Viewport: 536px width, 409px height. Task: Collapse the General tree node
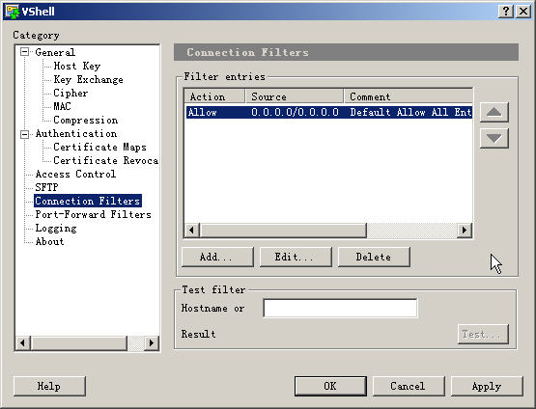[24, 52]
